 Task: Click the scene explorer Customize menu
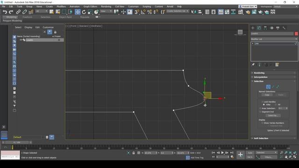point(48,27)
